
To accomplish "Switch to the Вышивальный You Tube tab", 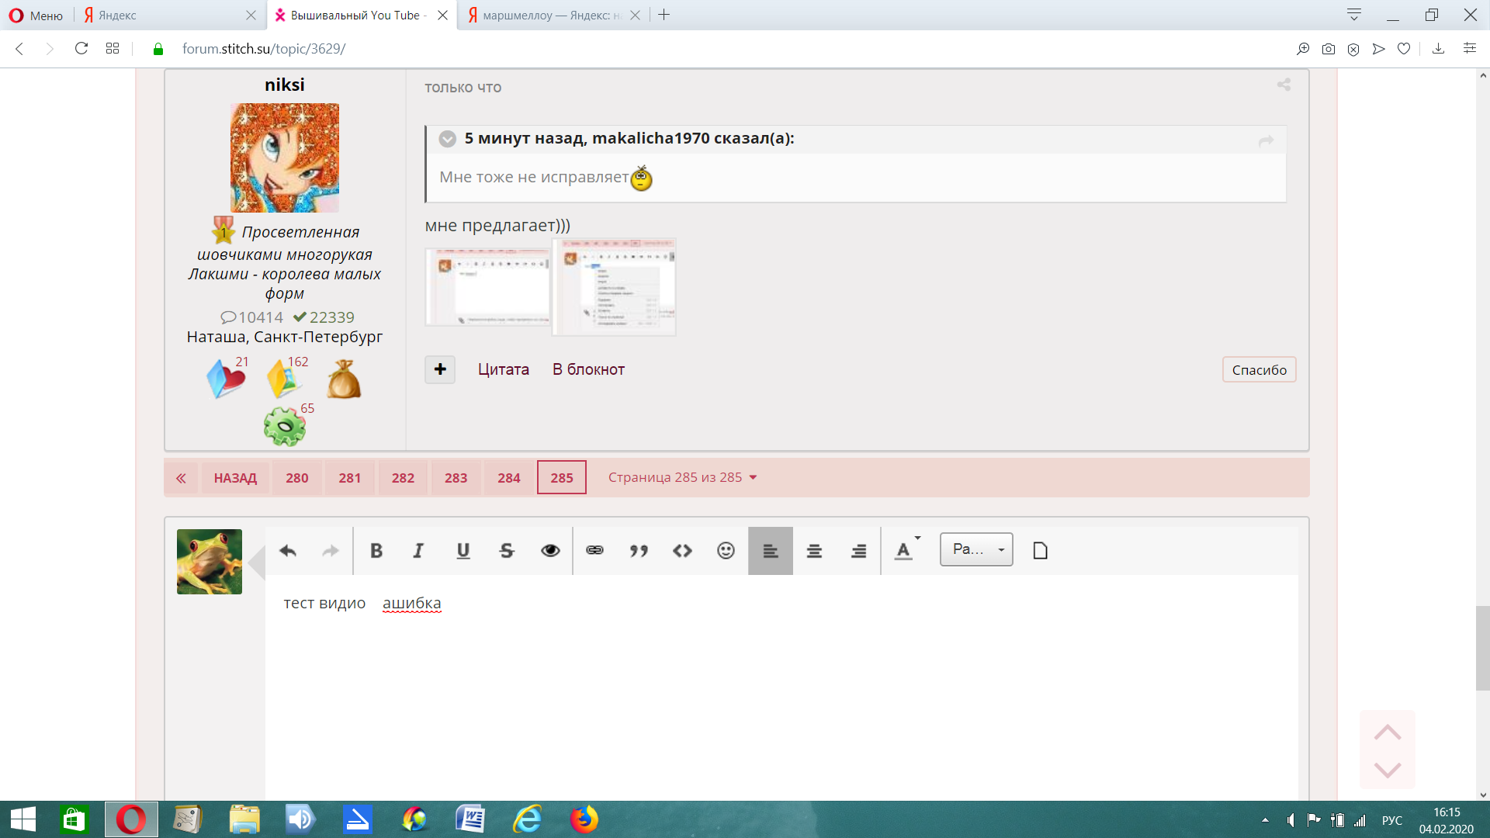I will (x=362, y=16).
